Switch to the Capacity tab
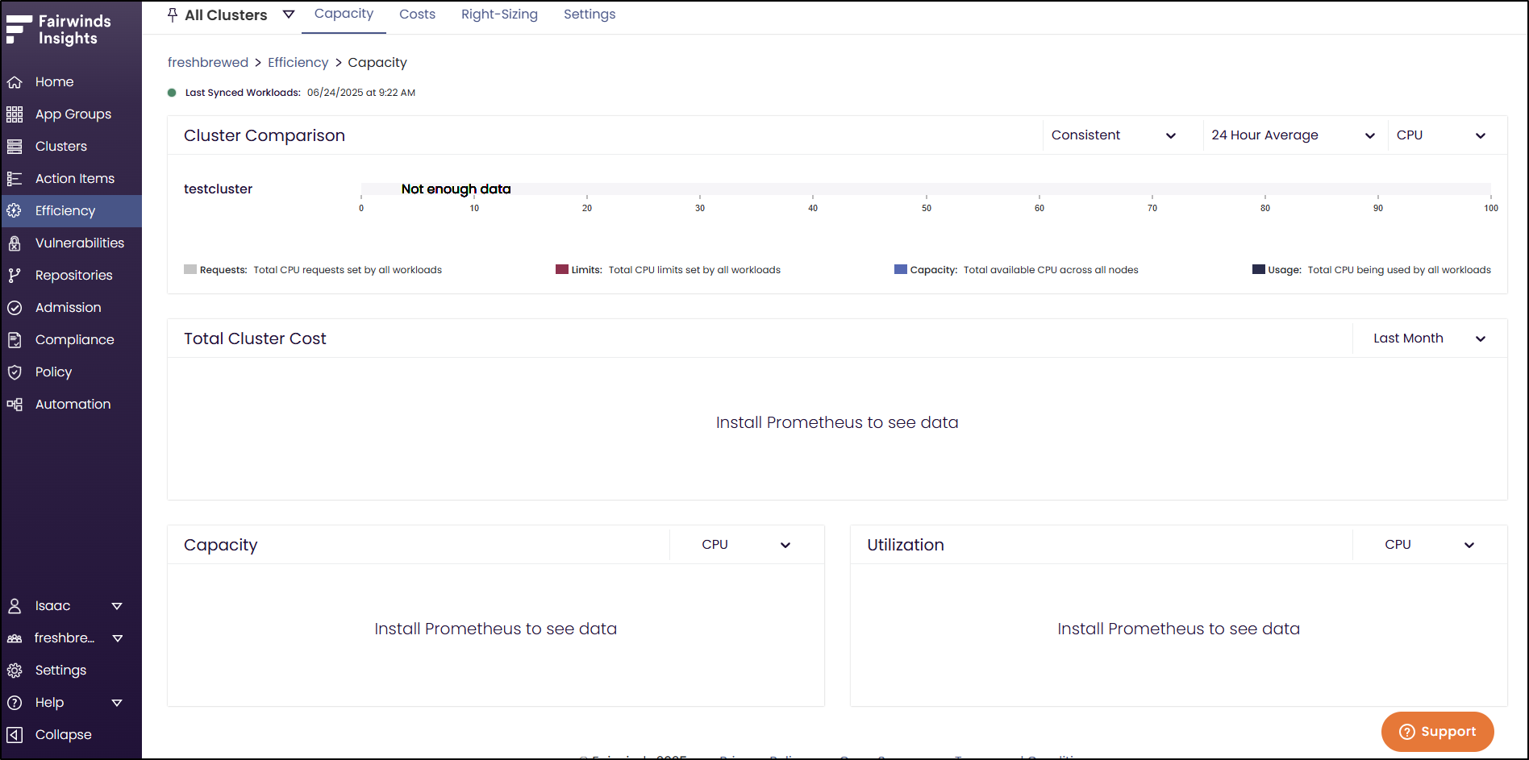 tap(344, 15)
